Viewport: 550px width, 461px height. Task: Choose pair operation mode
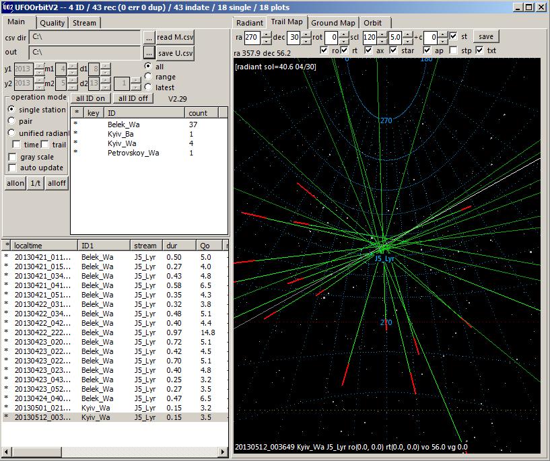11,121
